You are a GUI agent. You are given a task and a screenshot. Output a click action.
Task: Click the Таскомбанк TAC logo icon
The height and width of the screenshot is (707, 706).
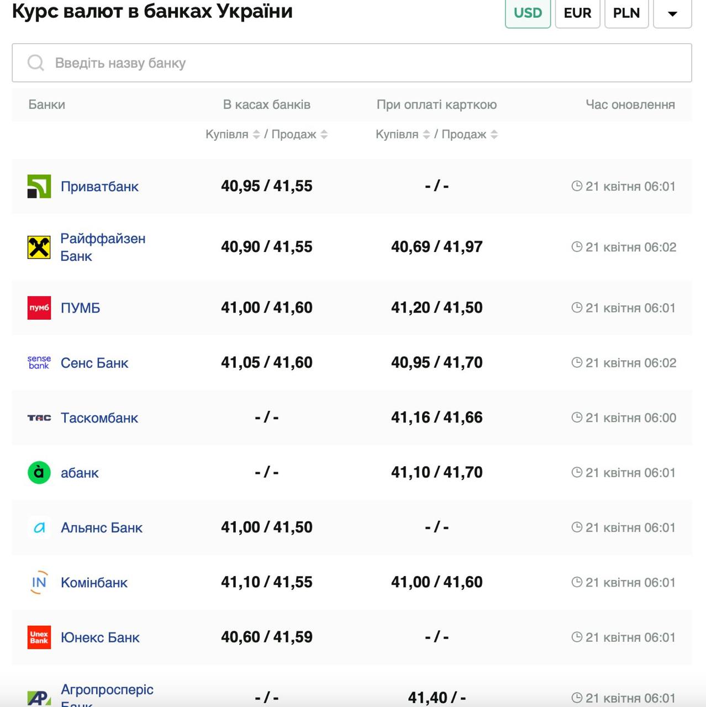coord(39,418)
